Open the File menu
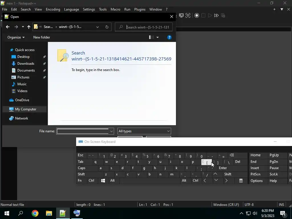Viewport: 292px width, 219px height. (5, 9)
